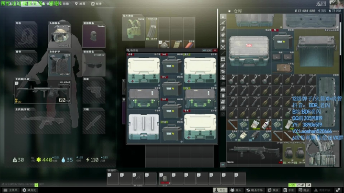Filter stash by grenade icon in sidebar

223,65
